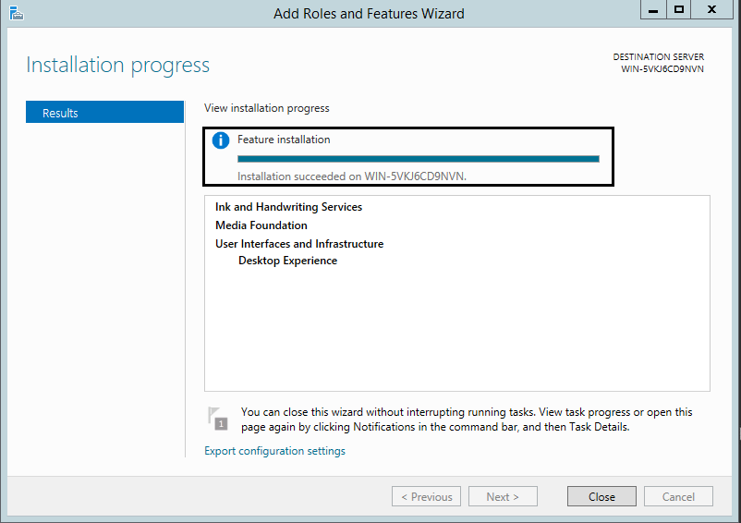Click the Previous button
741x523 pixels.
click(x=426, y=496)
